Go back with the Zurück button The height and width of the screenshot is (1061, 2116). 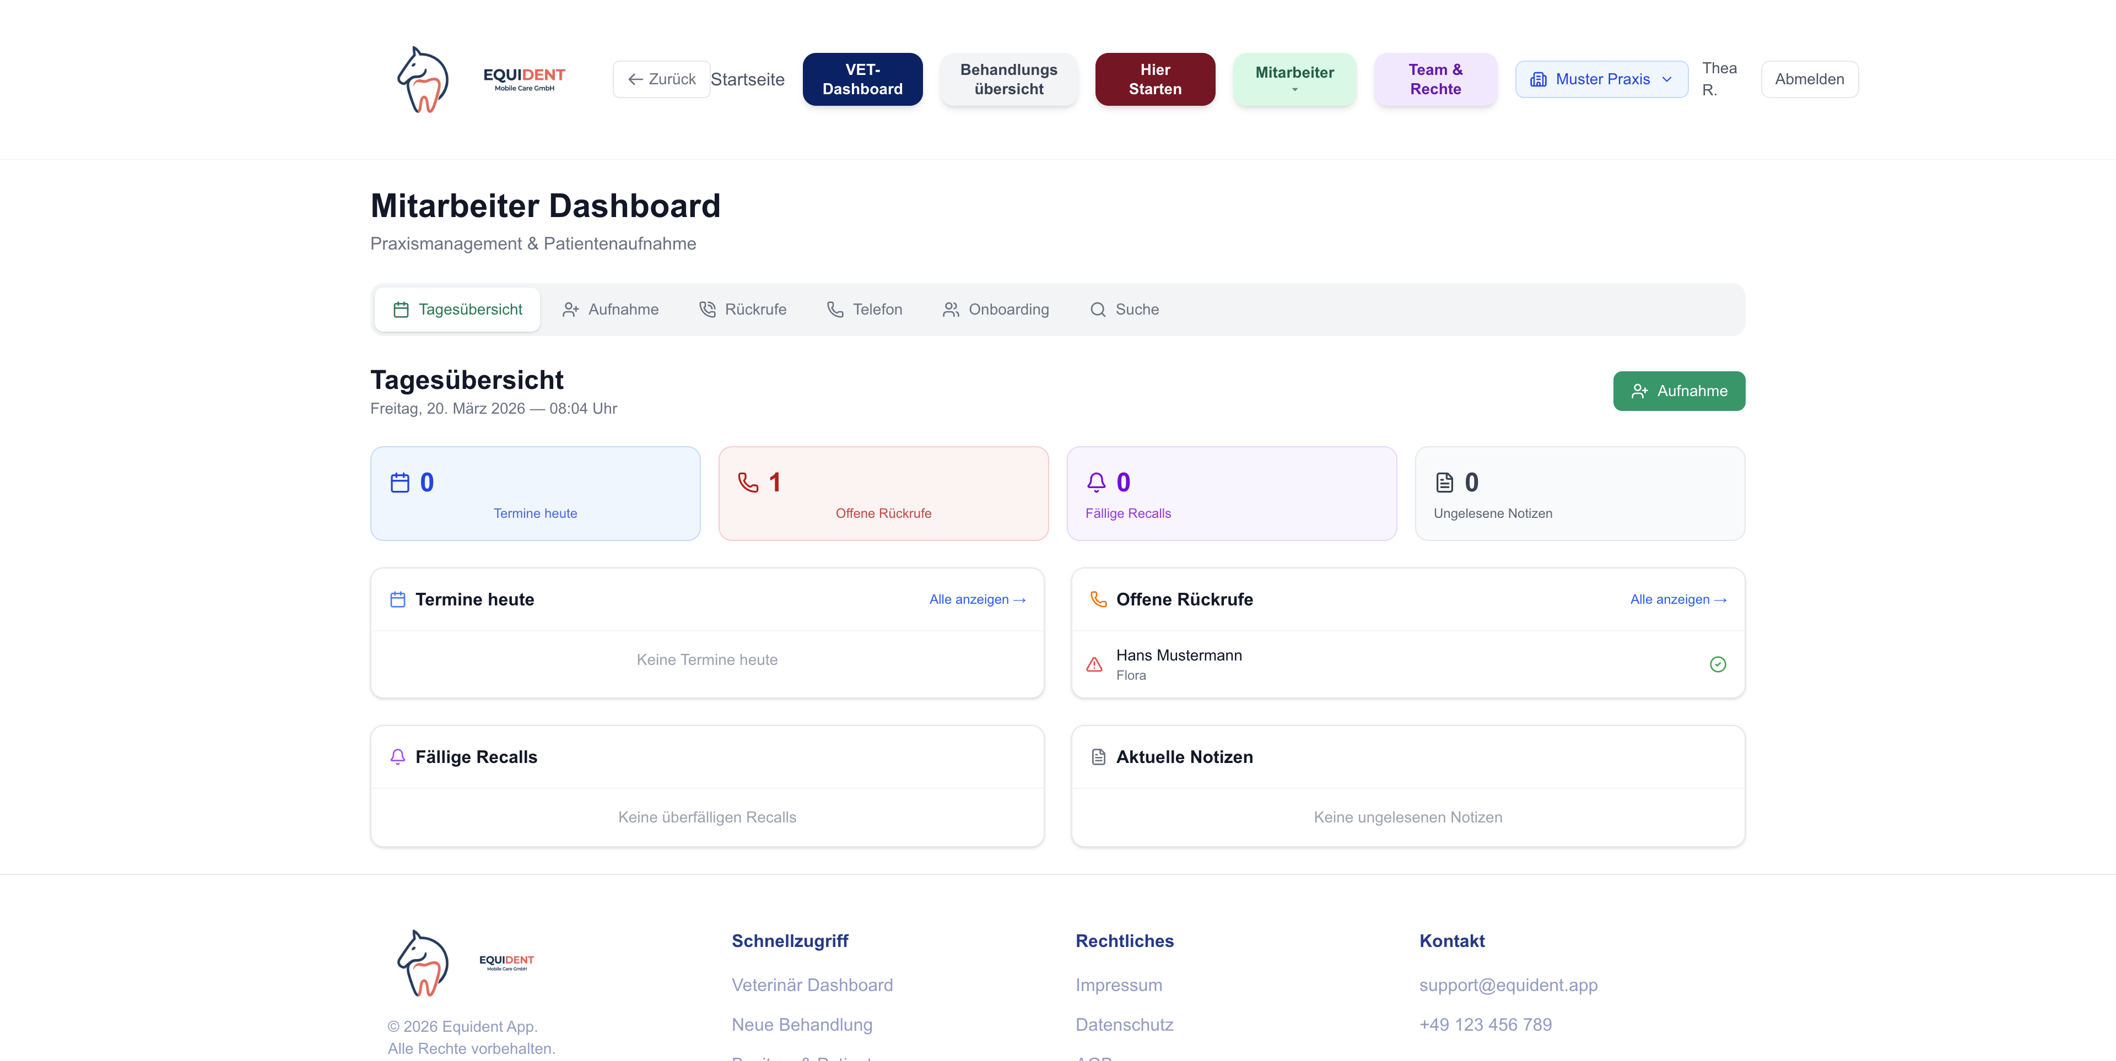661,80
